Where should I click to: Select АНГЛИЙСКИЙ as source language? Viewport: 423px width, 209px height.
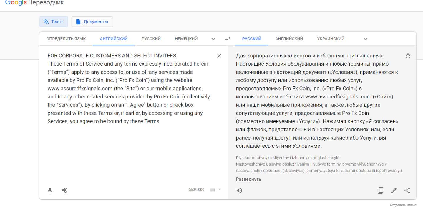(x=114, y=39)
